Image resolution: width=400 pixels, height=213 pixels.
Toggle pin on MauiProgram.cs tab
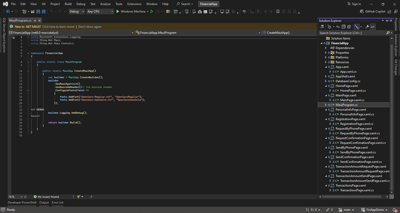coord(35,20)
